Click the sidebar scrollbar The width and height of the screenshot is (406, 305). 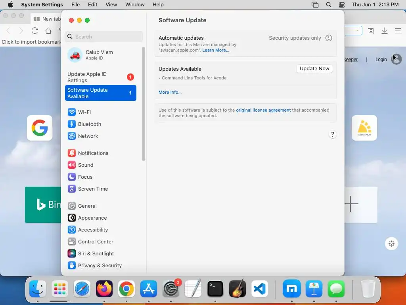tap(144, 104)
